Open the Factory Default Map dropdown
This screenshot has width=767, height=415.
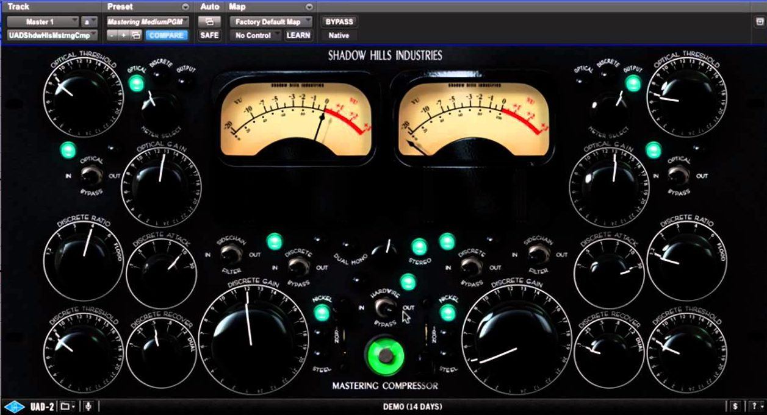coord(271,22)
